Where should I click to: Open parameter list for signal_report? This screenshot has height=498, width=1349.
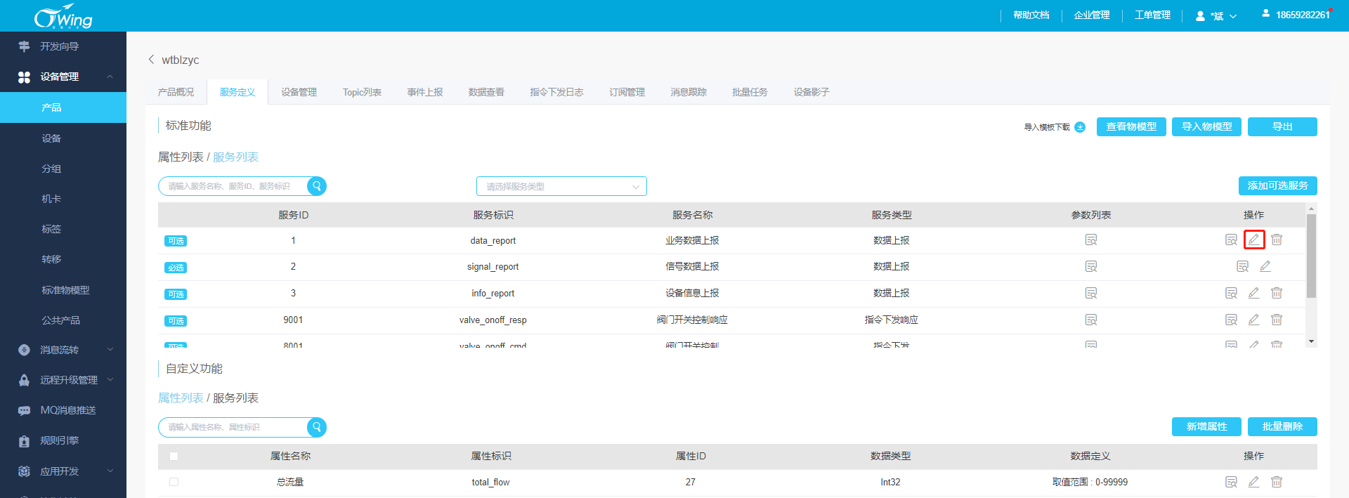(1090, 266)
